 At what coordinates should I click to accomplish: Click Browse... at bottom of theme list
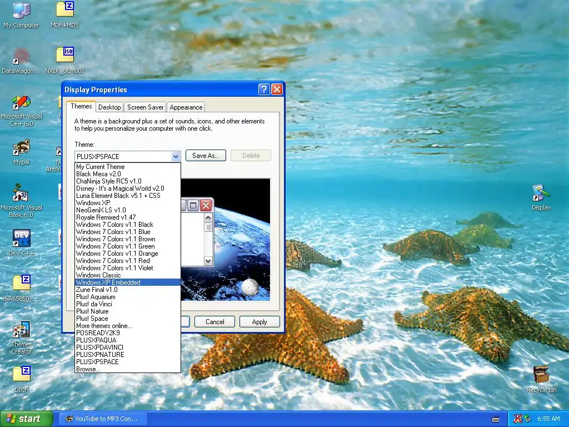(128, 369)
